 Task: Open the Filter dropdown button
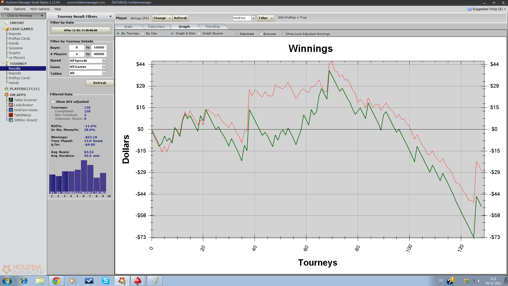(266, 18)
